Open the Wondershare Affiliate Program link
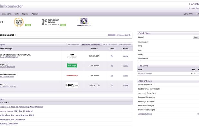This screenshot has width=199, height=127. click(x=9, y=57)
